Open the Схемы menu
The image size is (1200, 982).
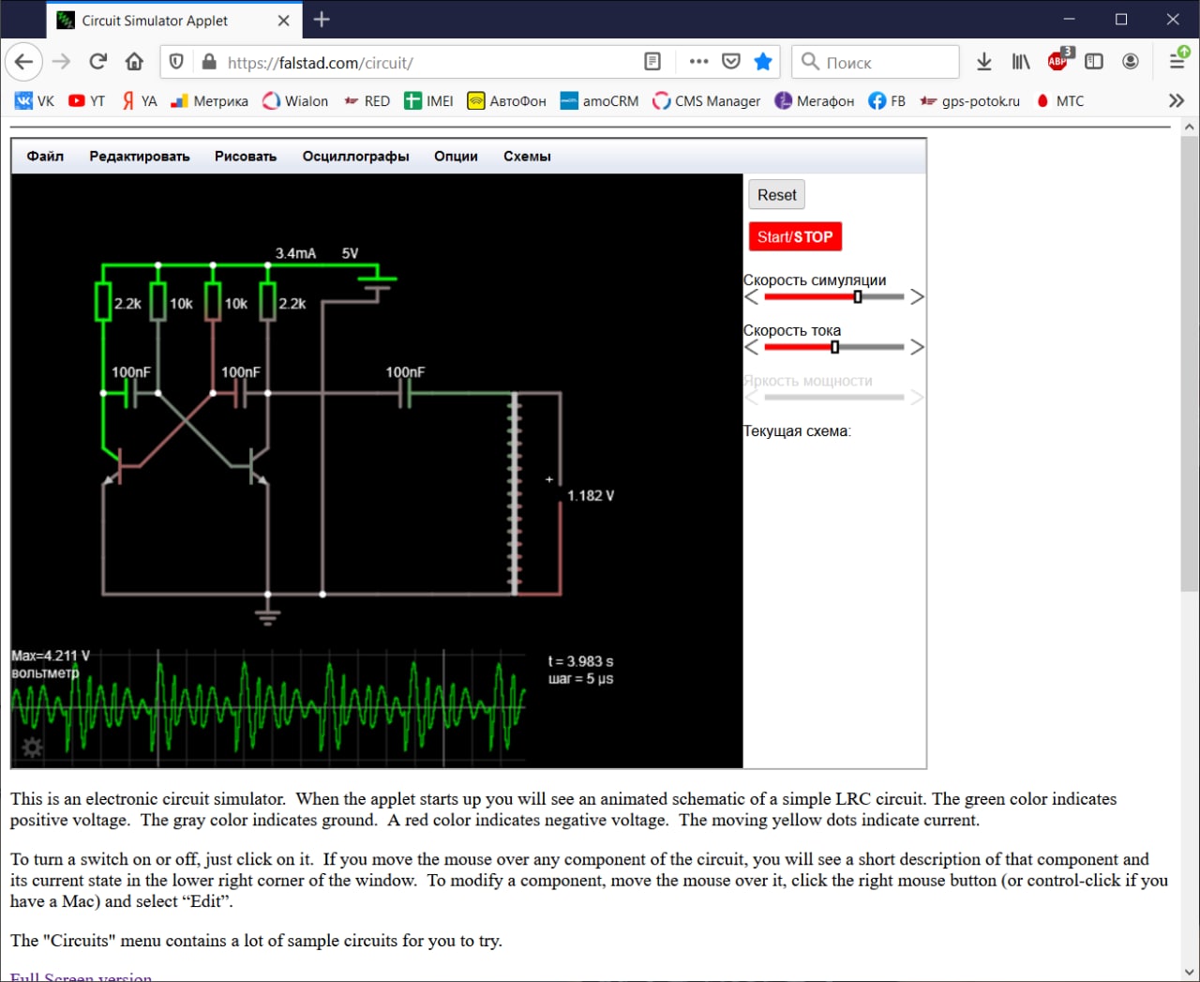[527, 157]
